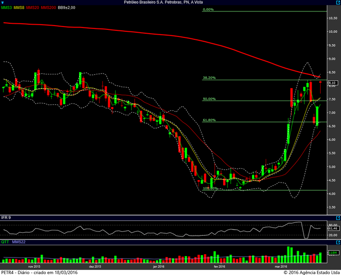
Task: Click the 38,20% Fibonacci level label
Action: pos(209,78)
